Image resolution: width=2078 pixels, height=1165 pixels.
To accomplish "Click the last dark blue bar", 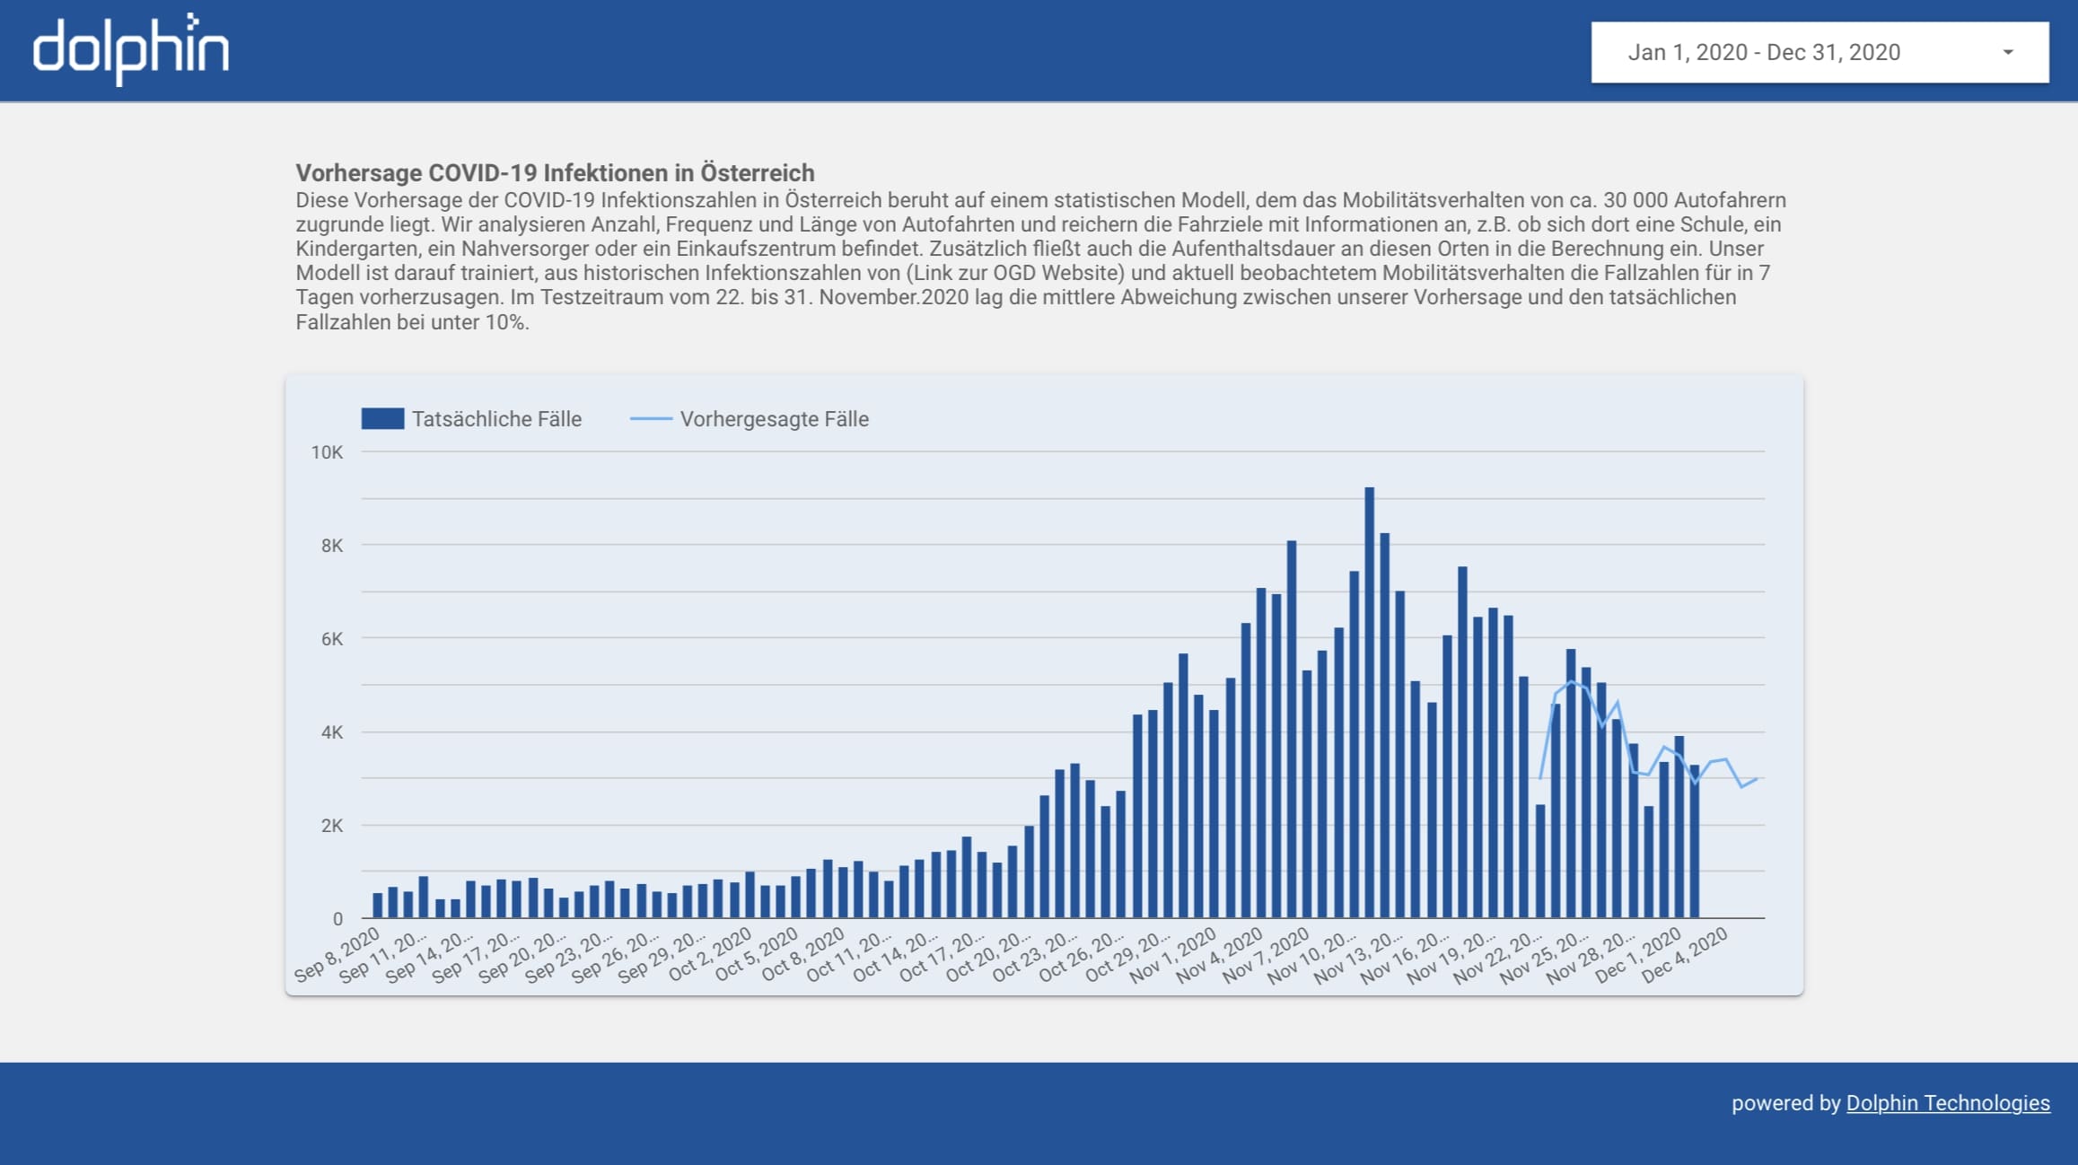I will coord(1694,841).
